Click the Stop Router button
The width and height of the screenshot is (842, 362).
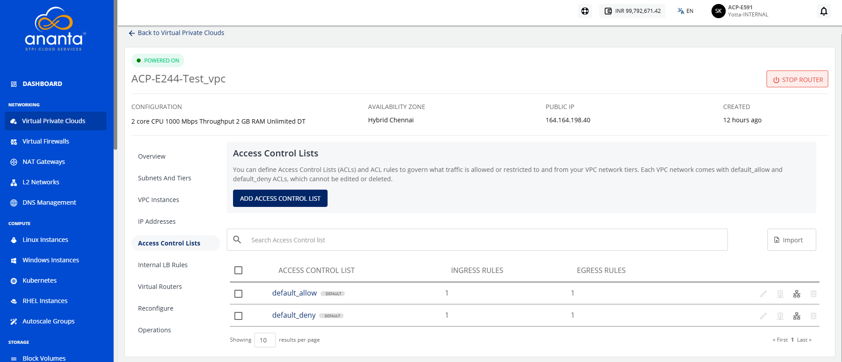pyautogui.click(x=797, y=80)
